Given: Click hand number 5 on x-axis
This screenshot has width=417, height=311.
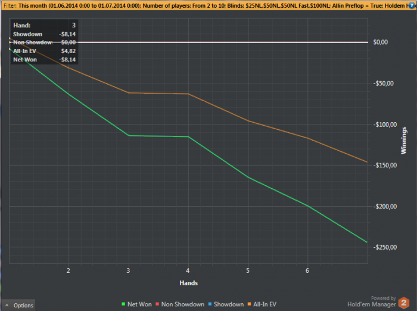Looking at the screenshot, I should pos(248,270).
